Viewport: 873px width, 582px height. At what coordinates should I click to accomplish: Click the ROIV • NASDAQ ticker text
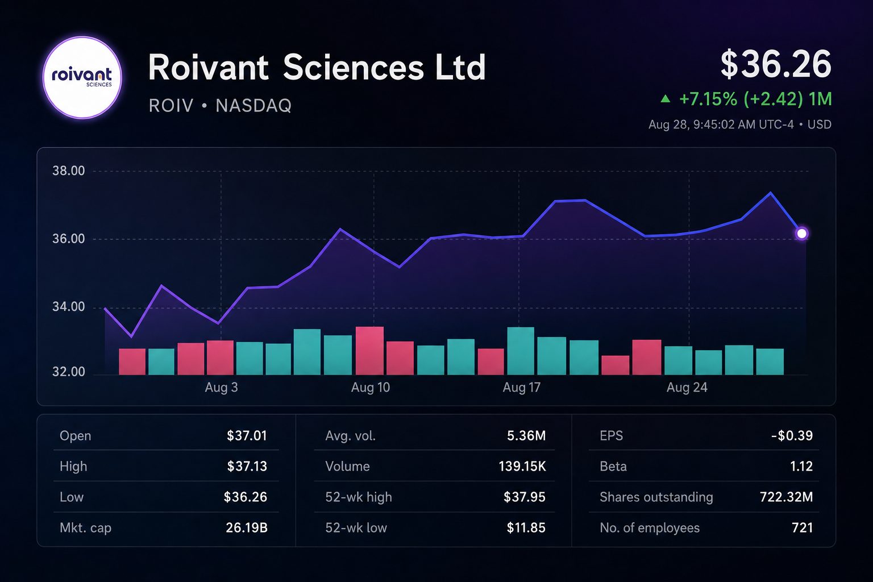point(220,106)
